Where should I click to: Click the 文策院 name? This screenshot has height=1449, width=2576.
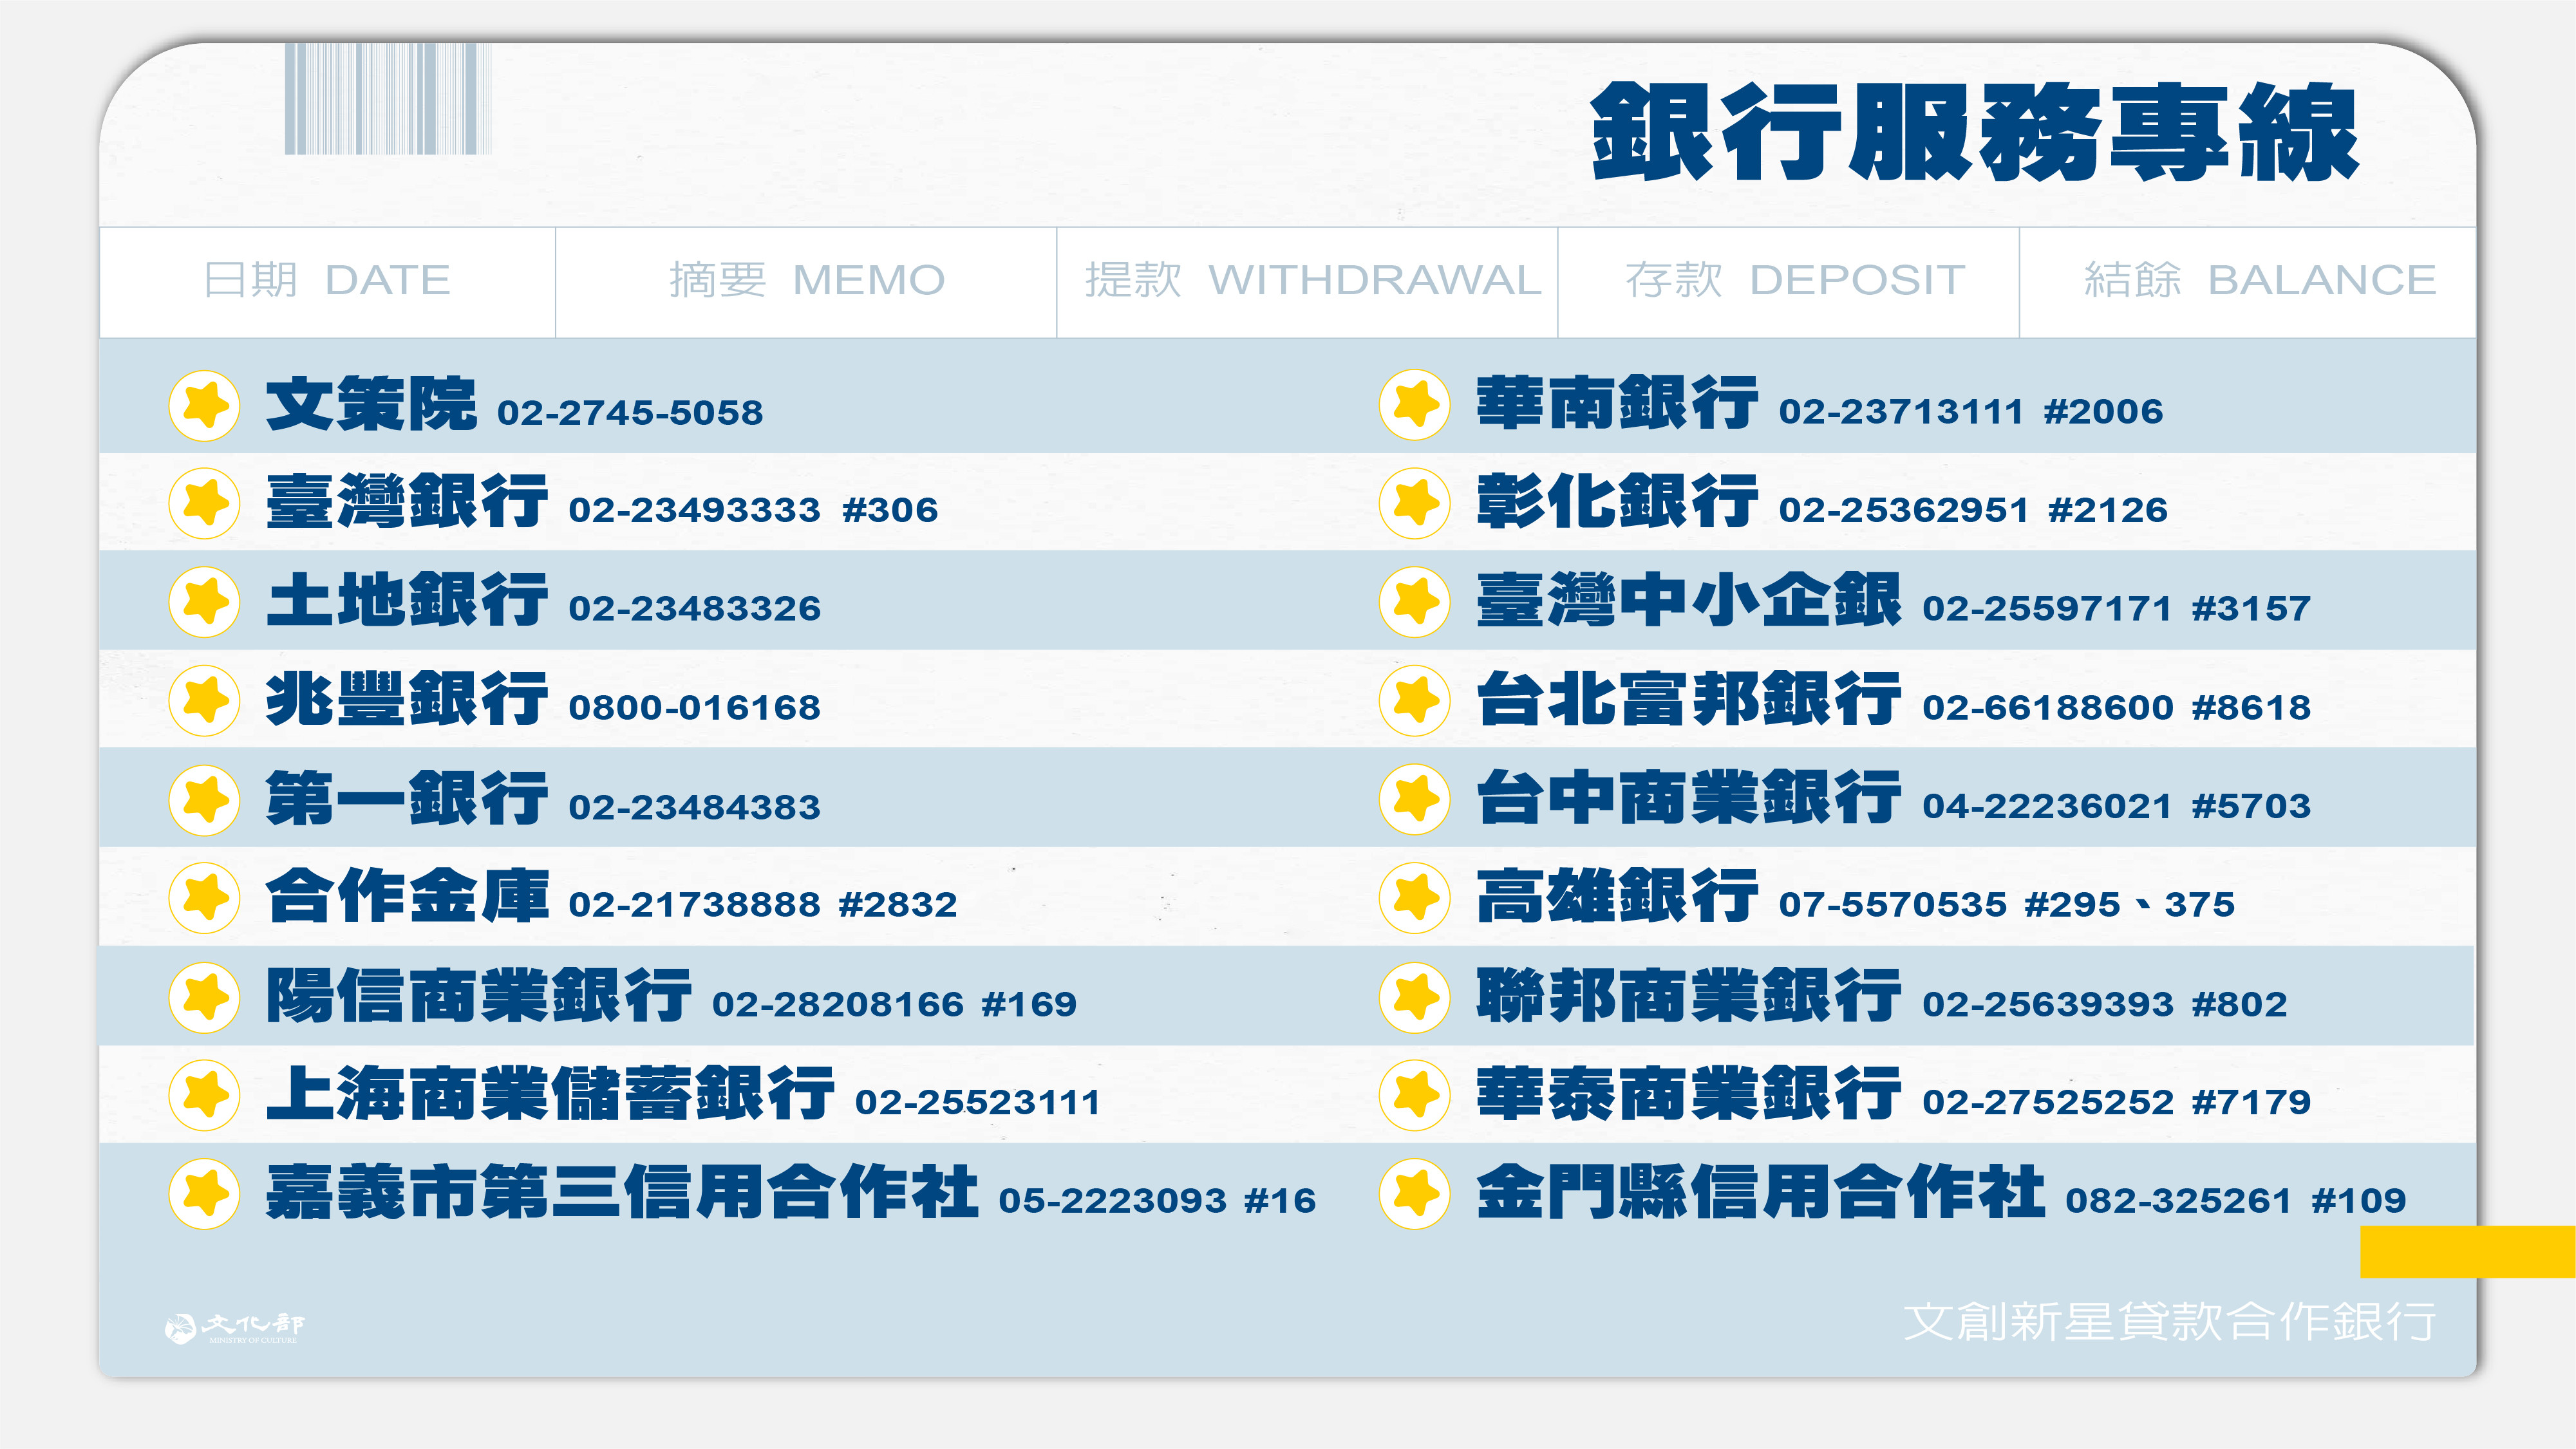371,404
